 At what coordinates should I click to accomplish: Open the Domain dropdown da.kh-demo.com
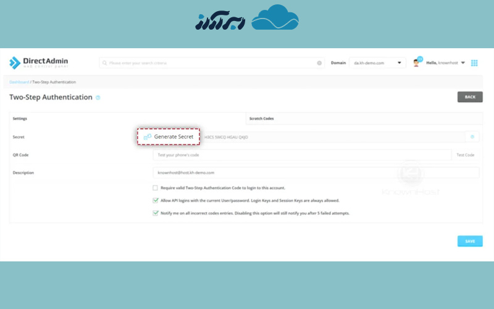click(x=377, y=63)
